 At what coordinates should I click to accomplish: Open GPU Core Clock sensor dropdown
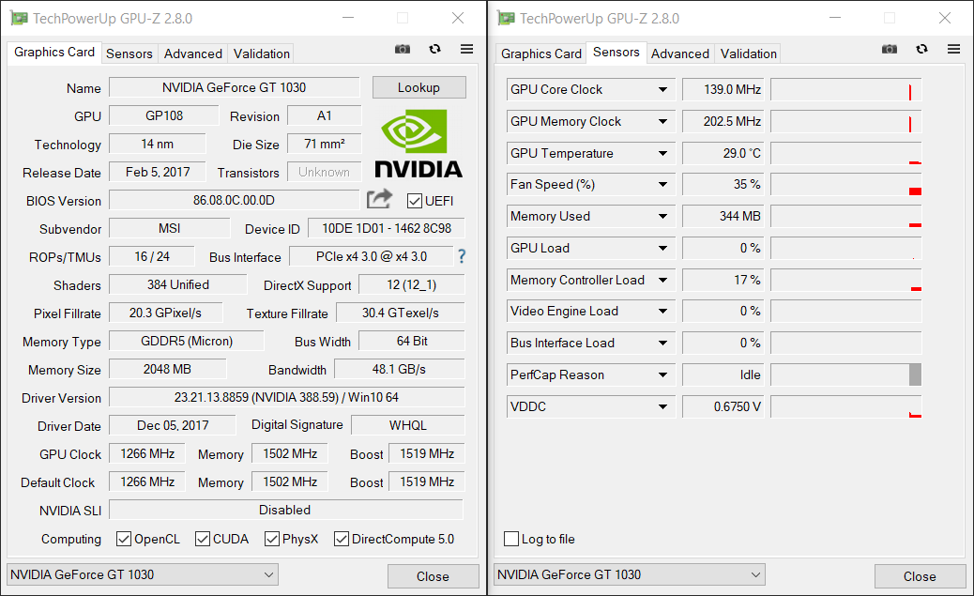coord(662,89)
